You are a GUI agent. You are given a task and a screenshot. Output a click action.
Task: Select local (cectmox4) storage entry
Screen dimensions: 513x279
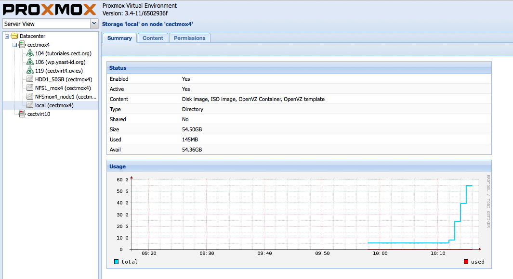click(54, 105)
